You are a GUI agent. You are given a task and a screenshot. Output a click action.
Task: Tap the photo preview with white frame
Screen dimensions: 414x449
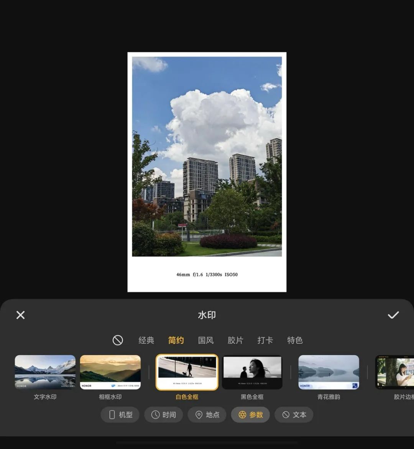(x=207, y=172)
